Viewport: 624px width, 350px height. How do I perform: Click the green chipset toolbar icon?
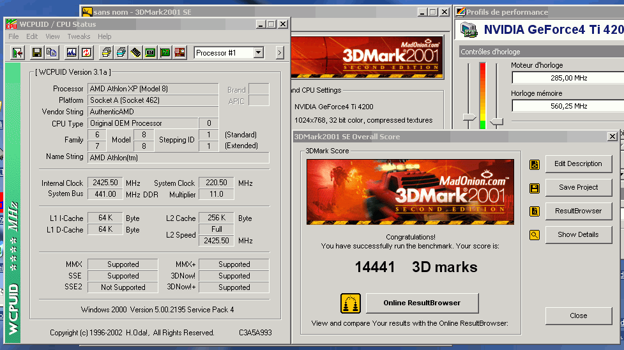point(151,52)
